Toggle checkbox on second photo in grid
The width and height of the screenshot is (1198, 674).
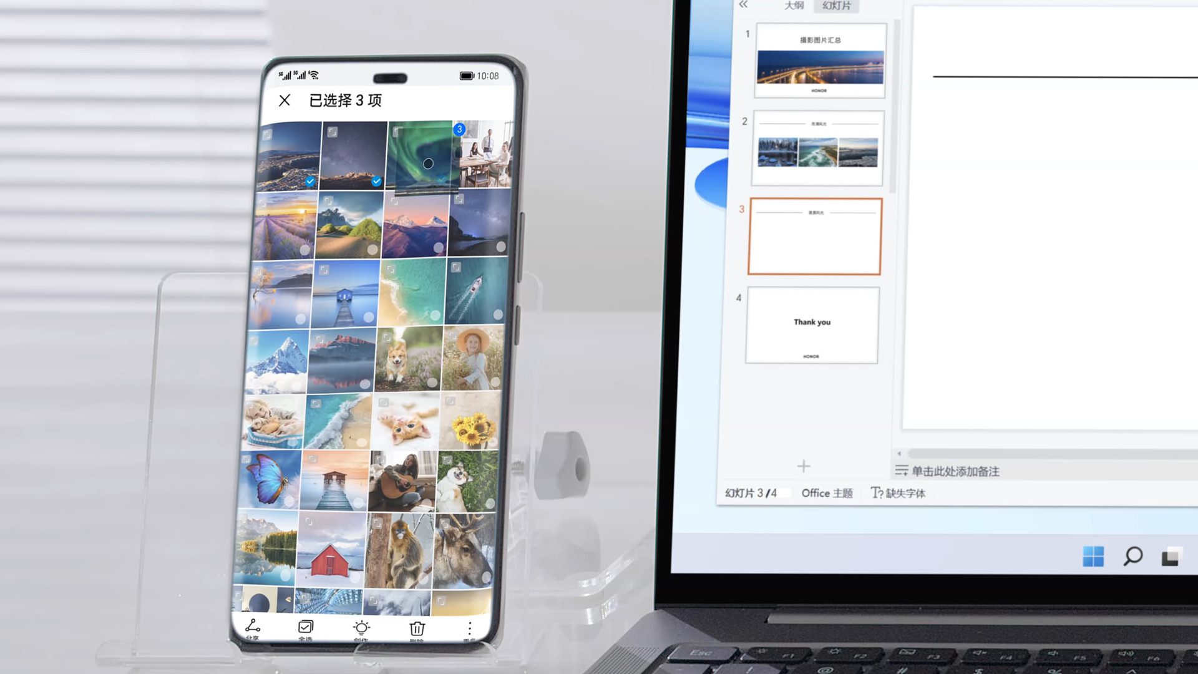376,181
